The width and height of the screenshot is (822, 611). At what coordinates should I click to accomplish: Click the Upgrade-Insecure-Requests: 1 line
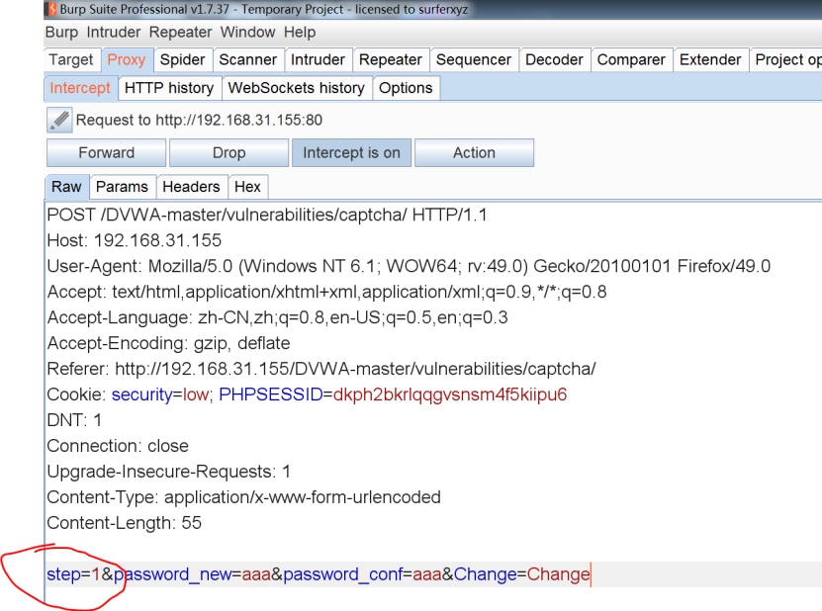(169, 472)
